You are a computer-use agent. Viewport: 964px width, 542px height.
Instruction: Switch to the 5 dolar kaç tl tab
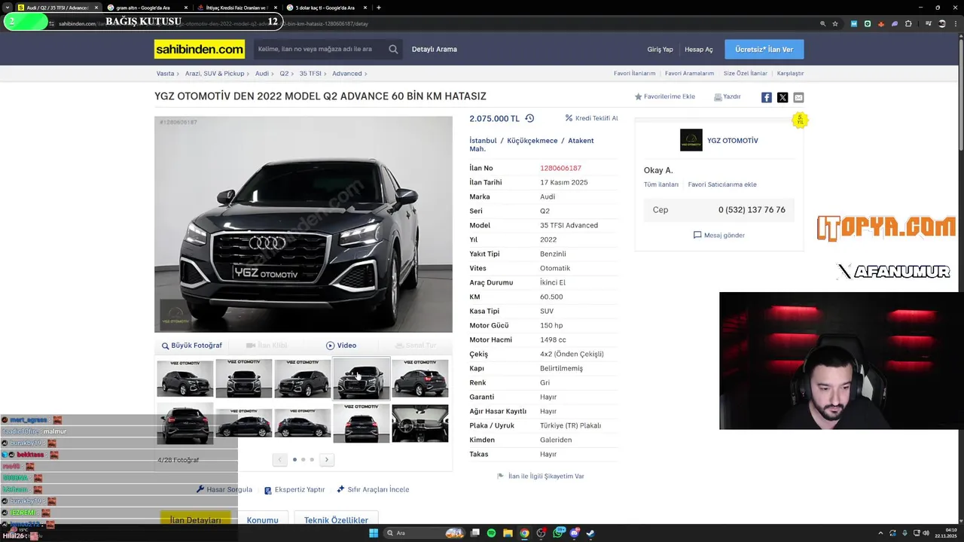click(326, 8)
